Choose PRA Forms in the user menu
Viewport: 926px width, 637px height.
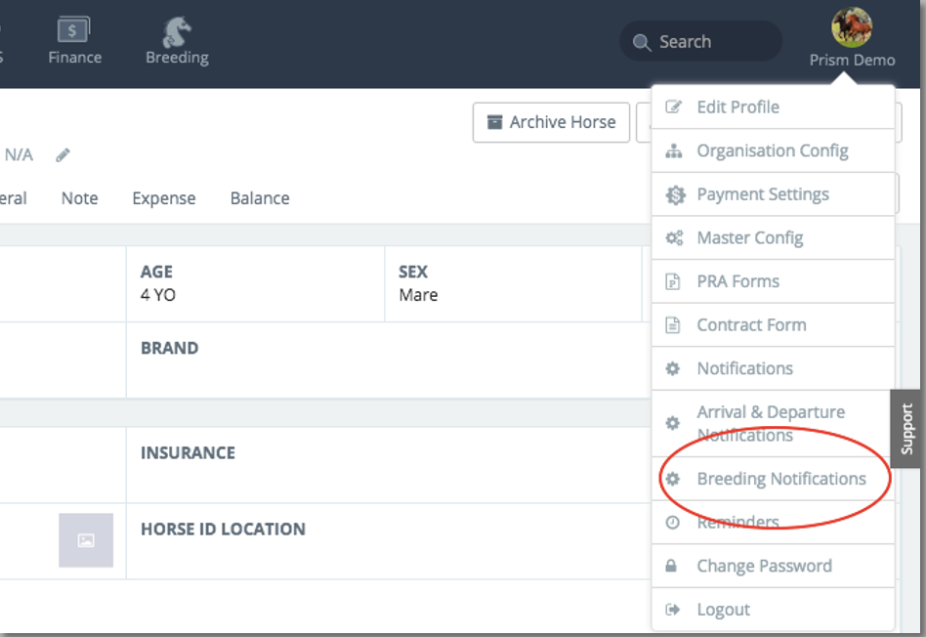[737, 281]
